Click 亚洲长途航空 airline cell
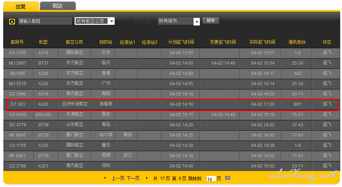 75,104
